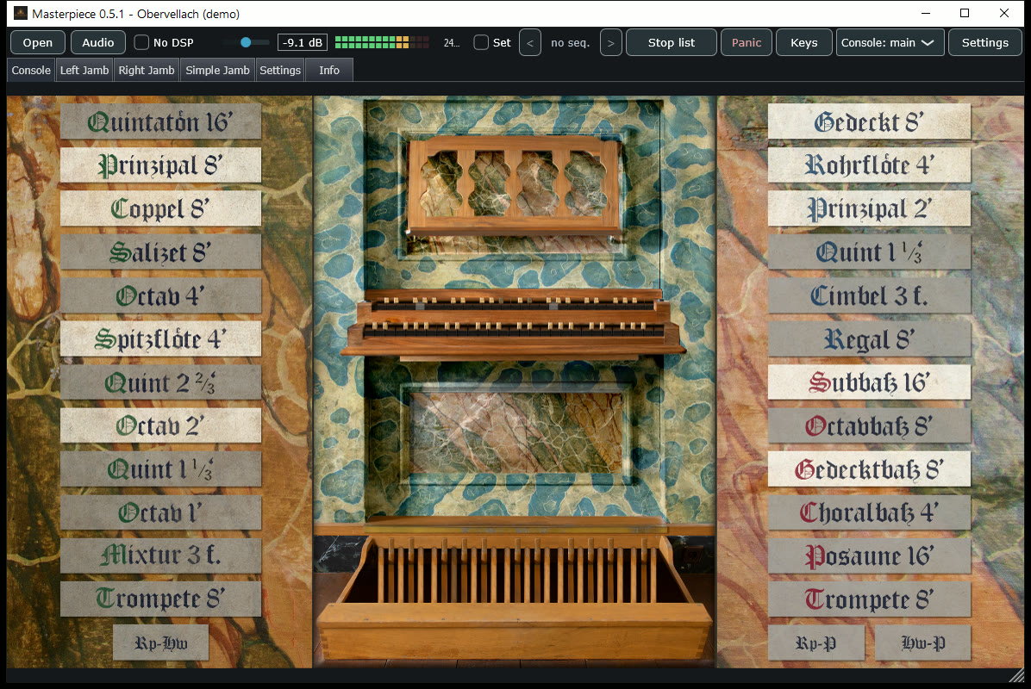Switch to the Console tab
Viewport: 1031px width, 689px height.
[31, 71]
